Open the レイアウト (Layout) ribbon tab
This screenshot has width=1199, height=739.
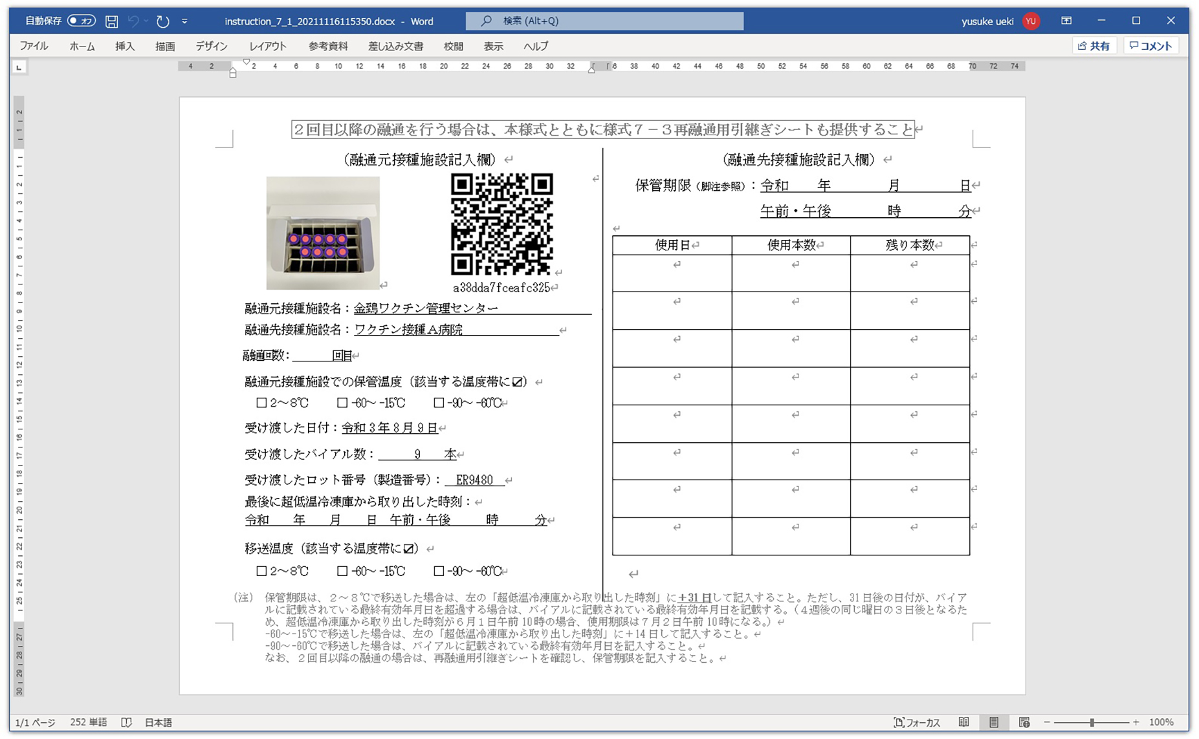pos(267,46)
